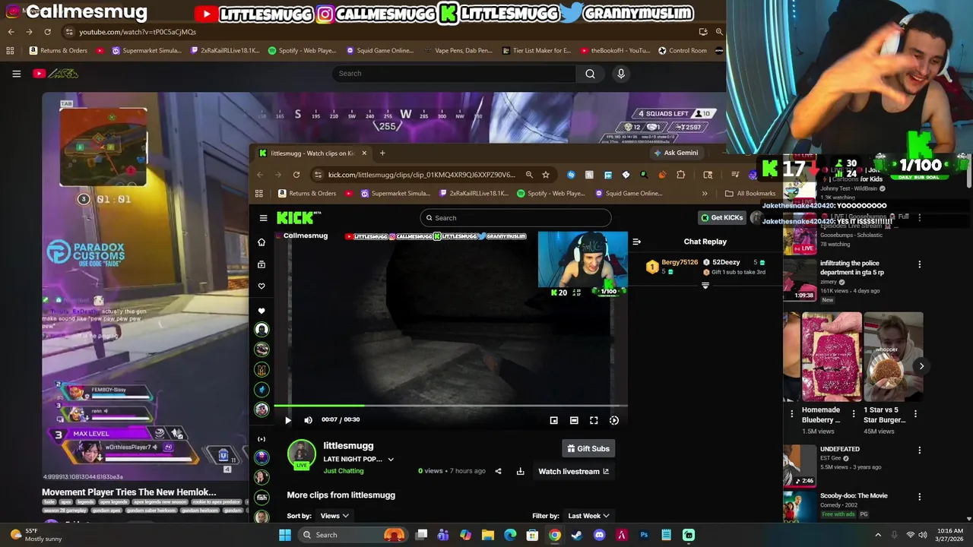Open the Filter by Last Week dropdown
The image size is (973, 547).
(588, 516)
